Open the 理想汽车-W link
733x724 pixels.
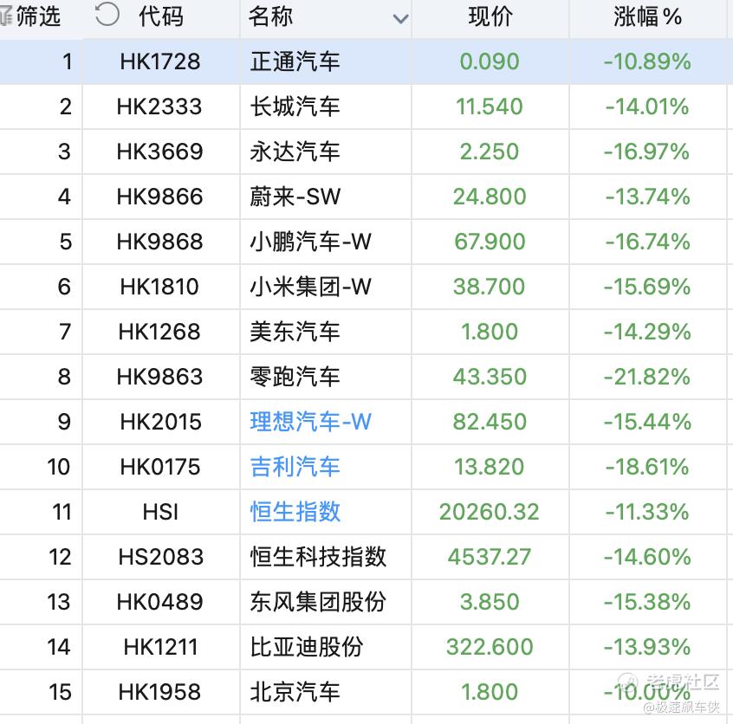coord(310,422)
